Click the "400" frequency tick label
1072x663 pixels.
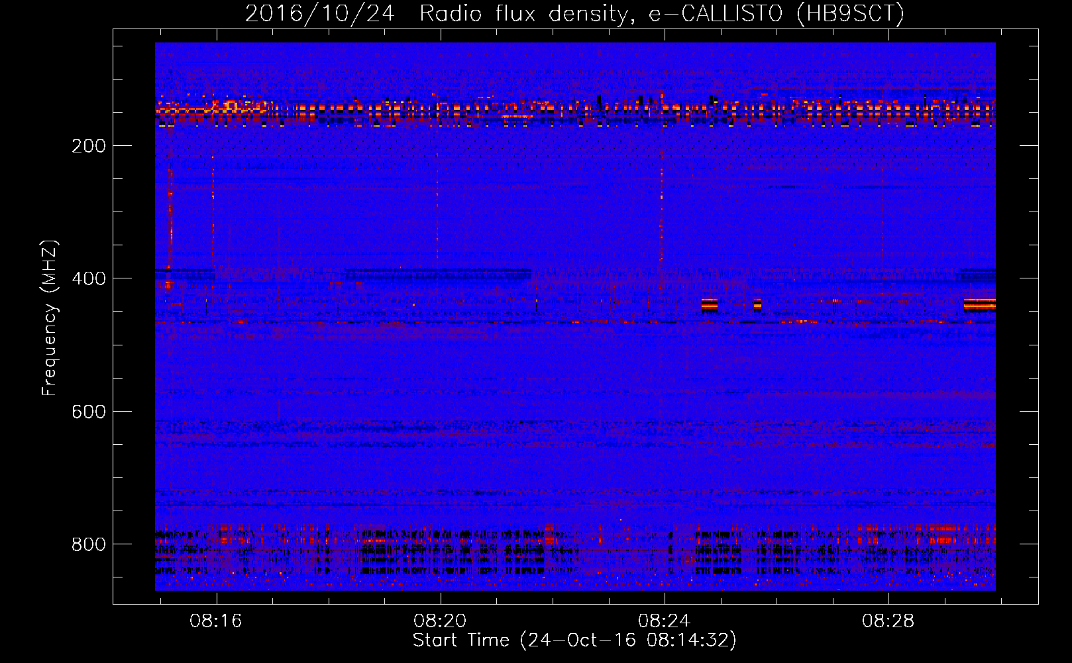tap(89, 278)
